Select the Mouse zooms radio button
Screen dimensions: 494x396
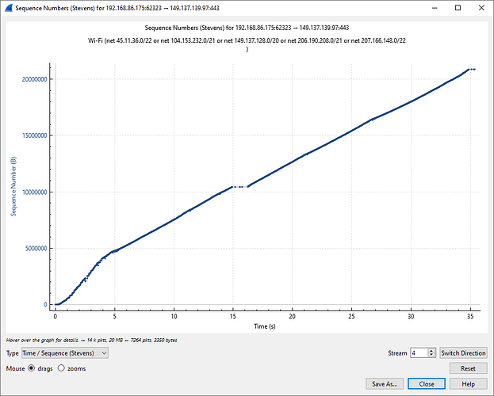pyautogui.click(x=62, y=368)
